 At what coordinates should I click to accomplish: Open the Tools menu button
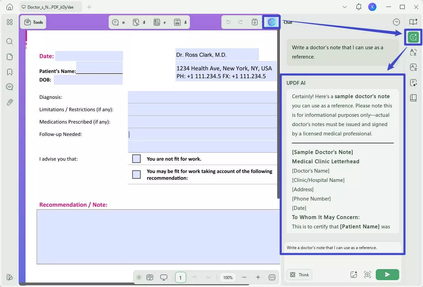tap(33, 22)
